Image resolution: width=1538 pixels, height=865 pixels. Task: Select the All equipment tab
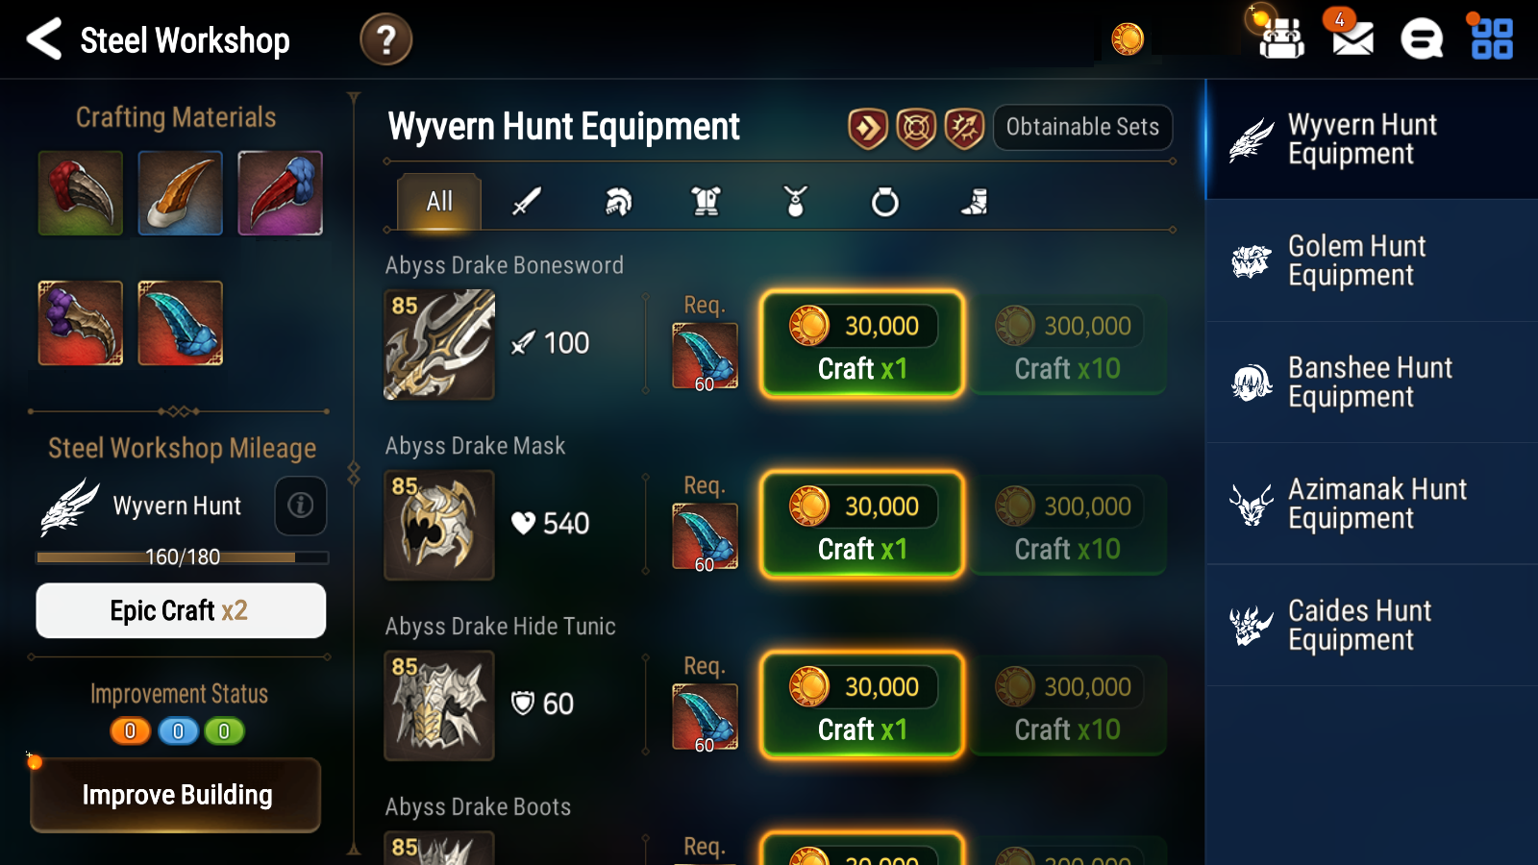(x=439, y=202)
